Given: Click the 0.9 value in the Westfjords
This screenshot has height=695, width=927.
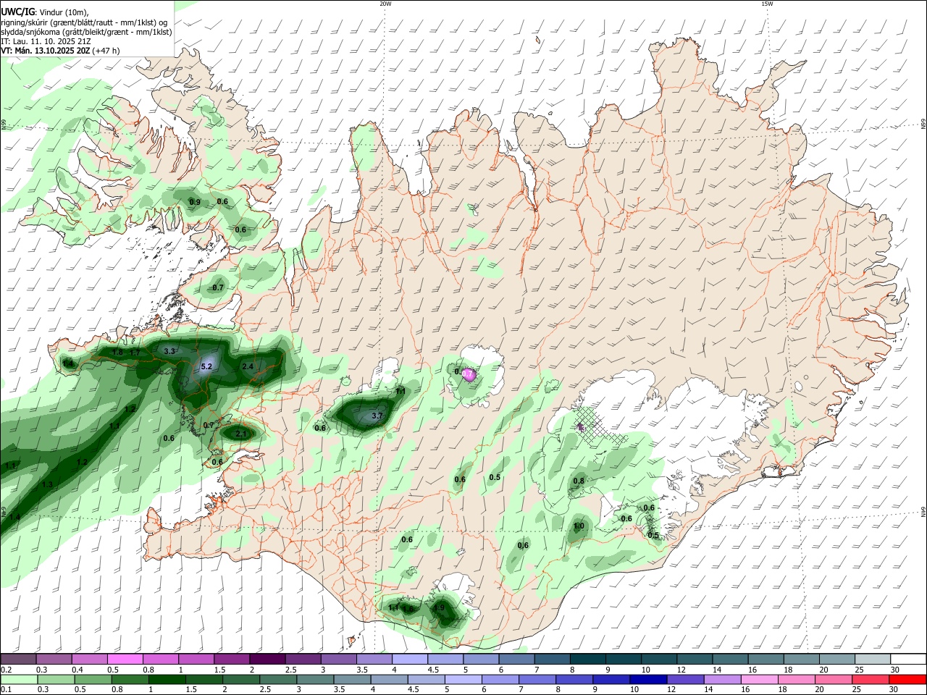Looking at the screenshot, I should click(x=195, y=202).
